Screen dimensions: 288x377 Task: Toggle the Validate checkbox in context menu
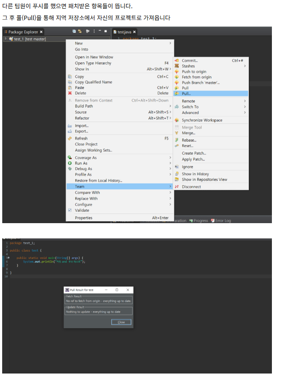click(70, 210)
